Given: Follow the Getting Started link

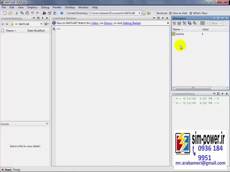Looking at the screenshot, I should tap(132, 23).
